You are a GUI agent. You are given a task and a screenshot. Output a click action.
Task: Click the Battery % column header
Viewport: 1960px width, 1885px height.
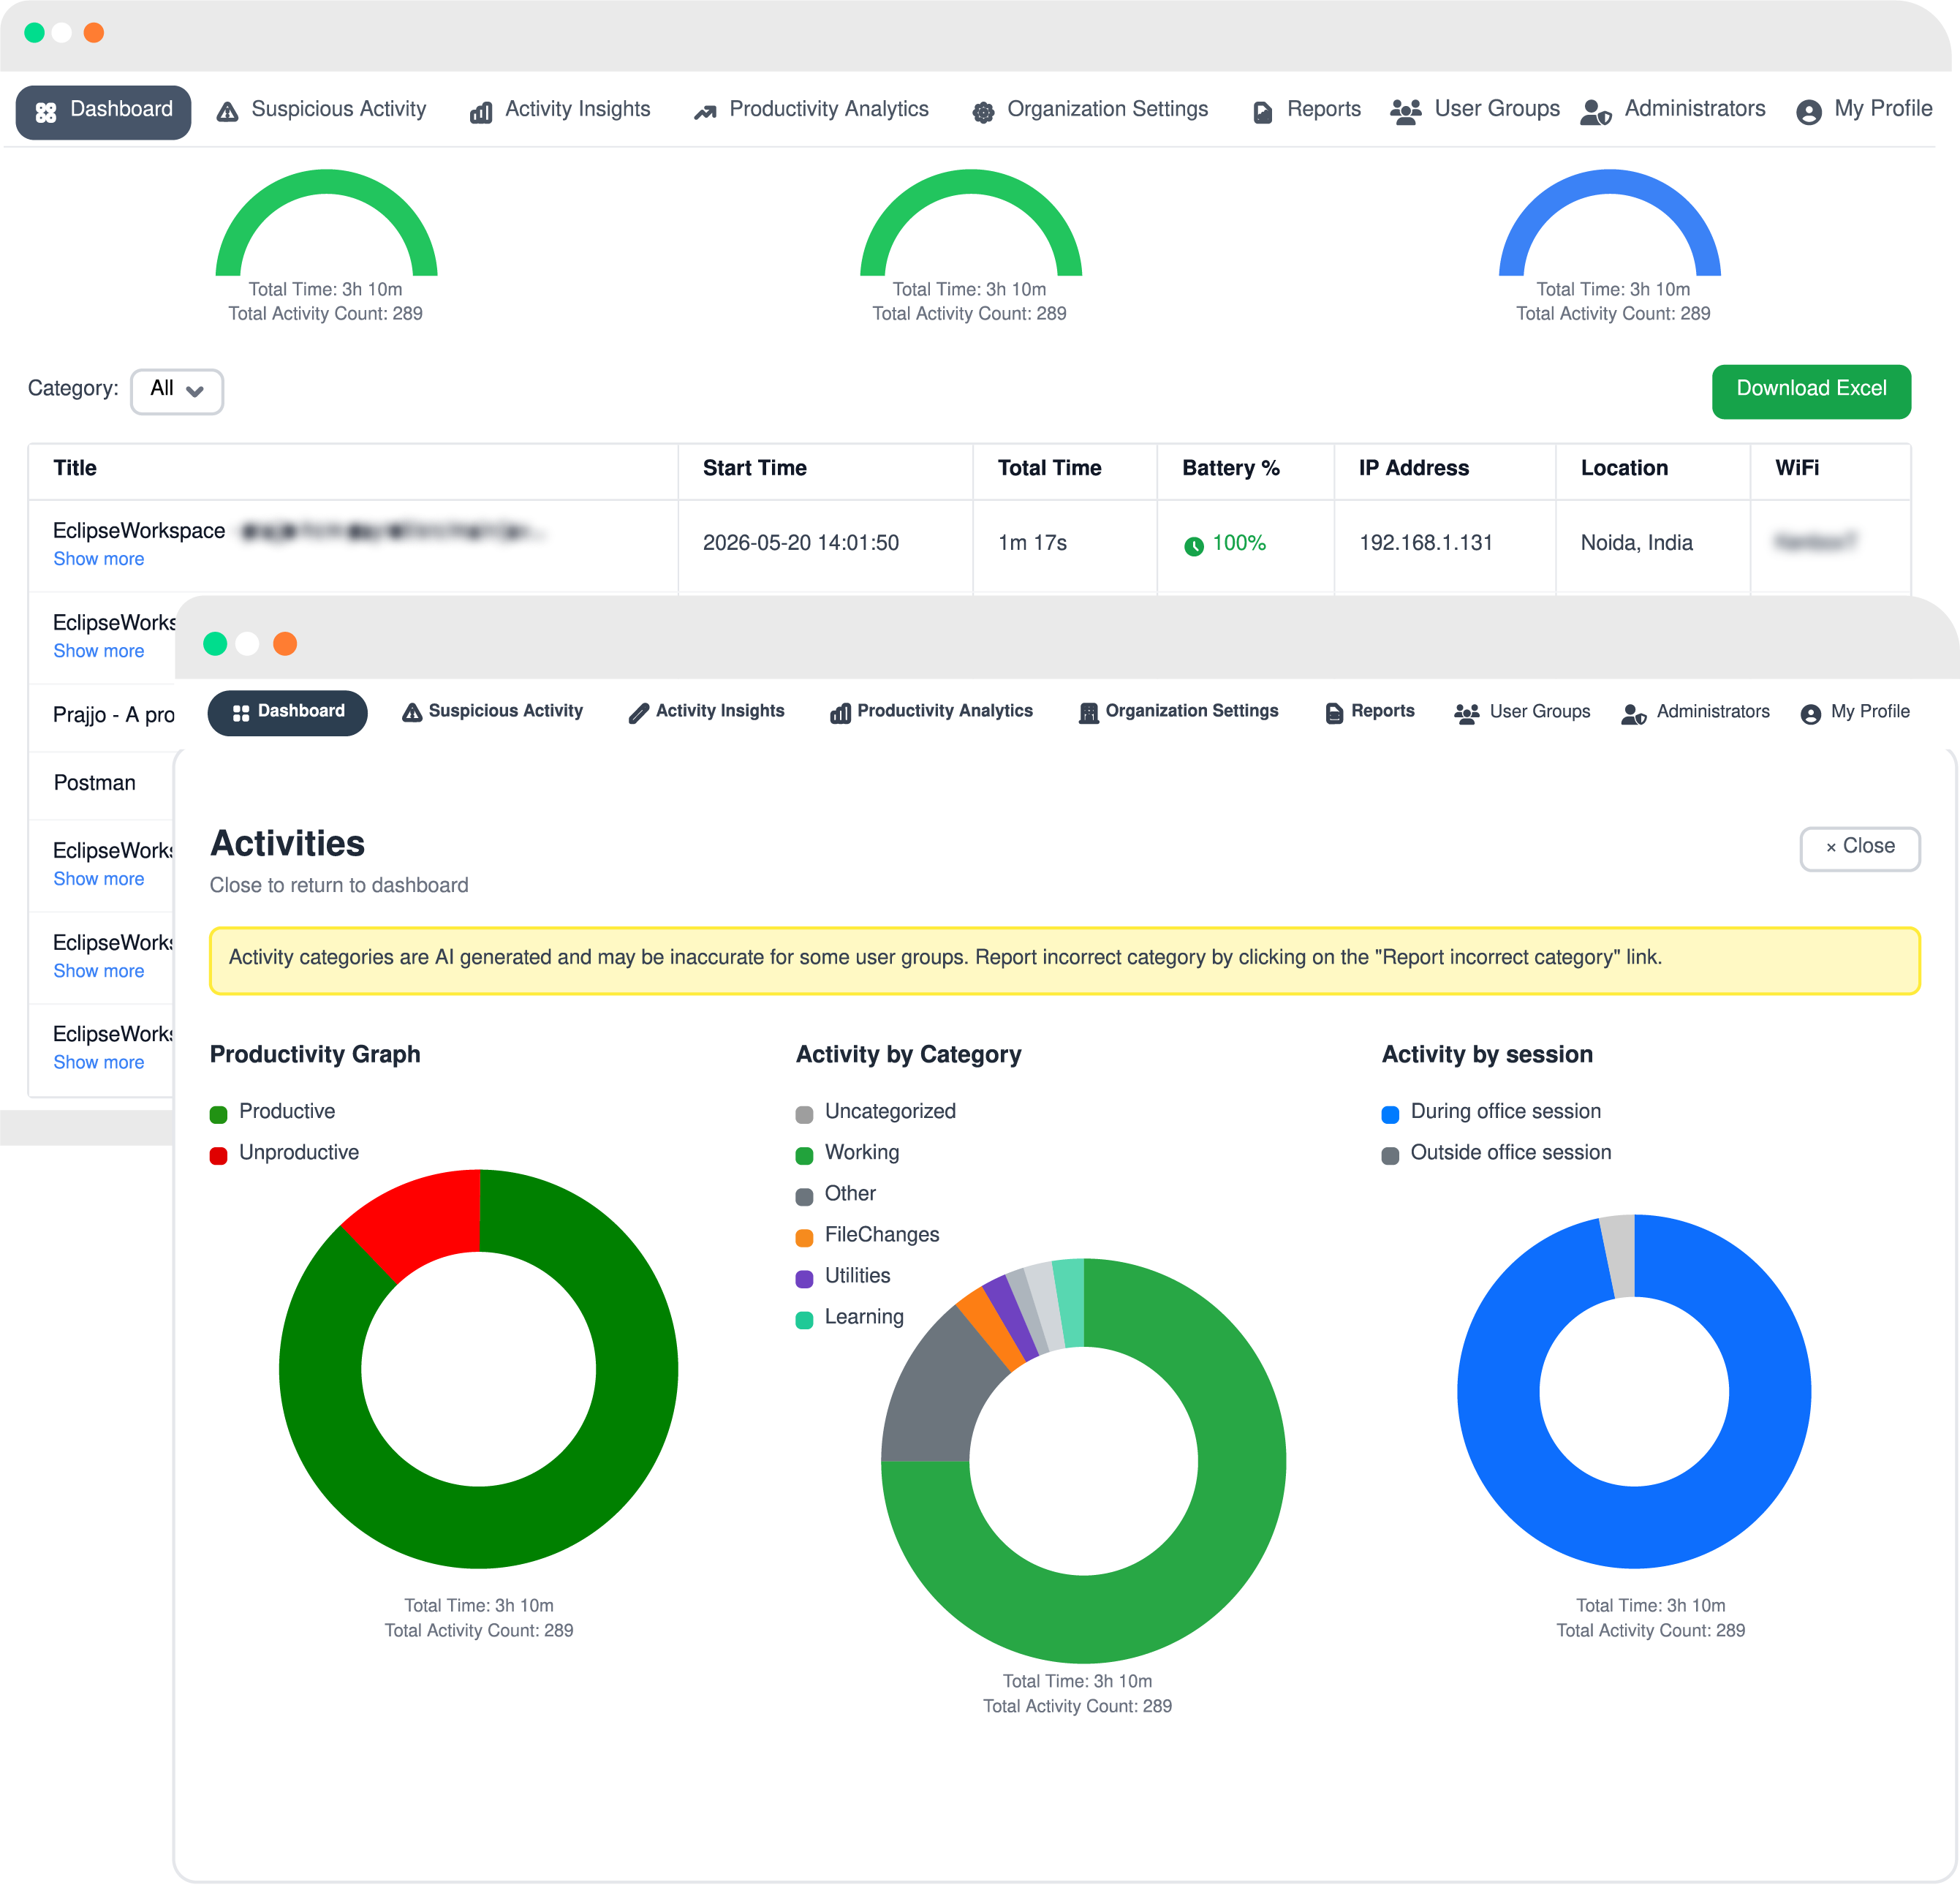[1230, 469]
